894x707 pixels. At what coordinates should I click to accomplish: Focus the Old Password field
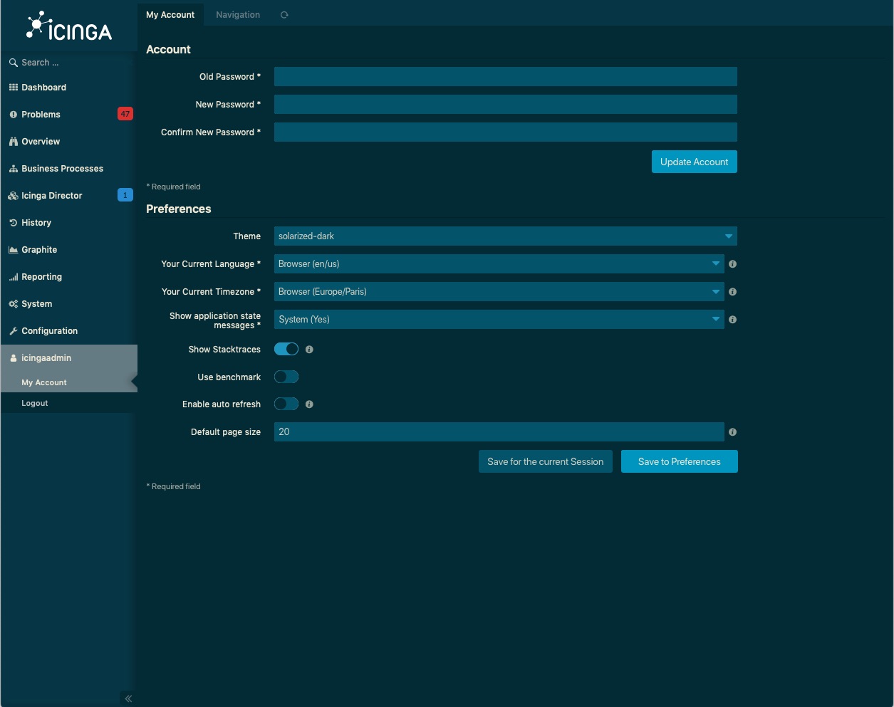pyautogui.click(x=506, y=77)
